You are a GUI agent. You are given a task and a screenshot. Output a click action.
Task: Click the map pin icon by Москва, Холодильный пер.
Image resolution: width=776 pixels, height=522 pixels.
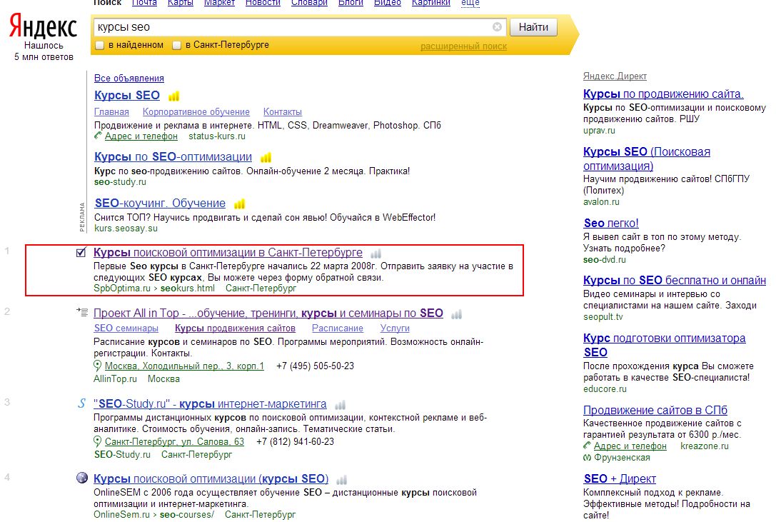98,366
